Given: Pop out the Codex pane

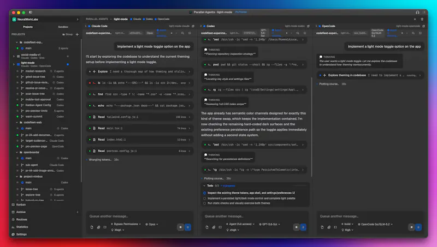Looking at the screenshot, I should point(308,26).
